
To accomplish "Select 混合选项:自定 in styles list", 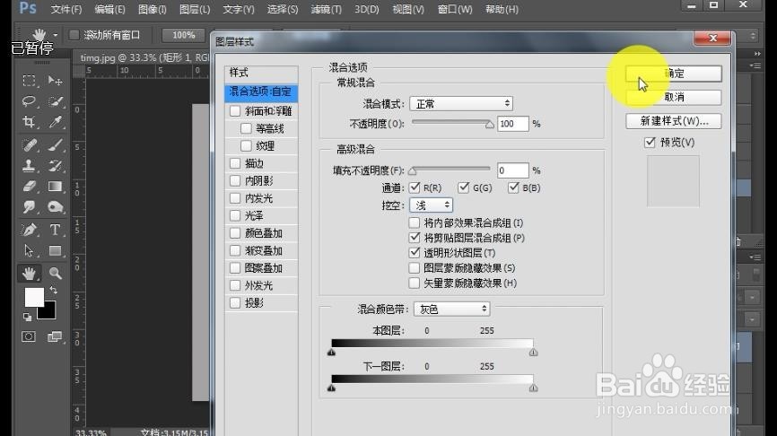I will (261, 92).
